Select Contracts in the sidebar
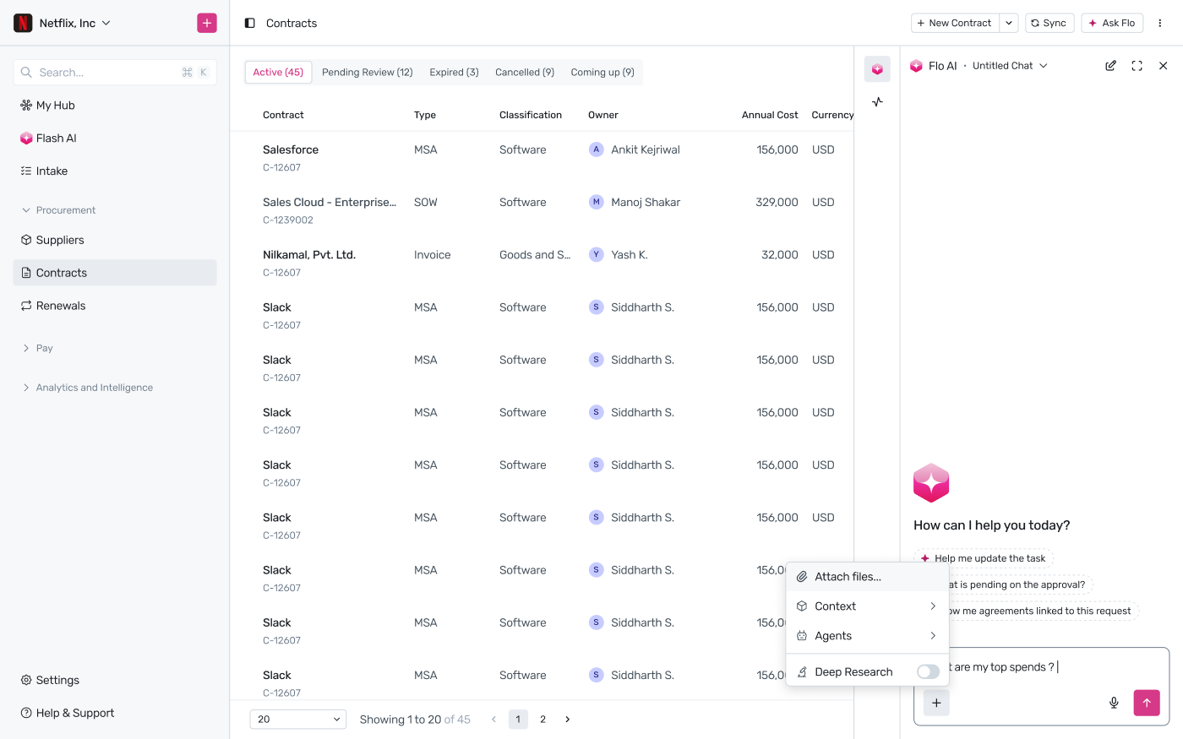 pyautogui.click(x=115, y=273)
